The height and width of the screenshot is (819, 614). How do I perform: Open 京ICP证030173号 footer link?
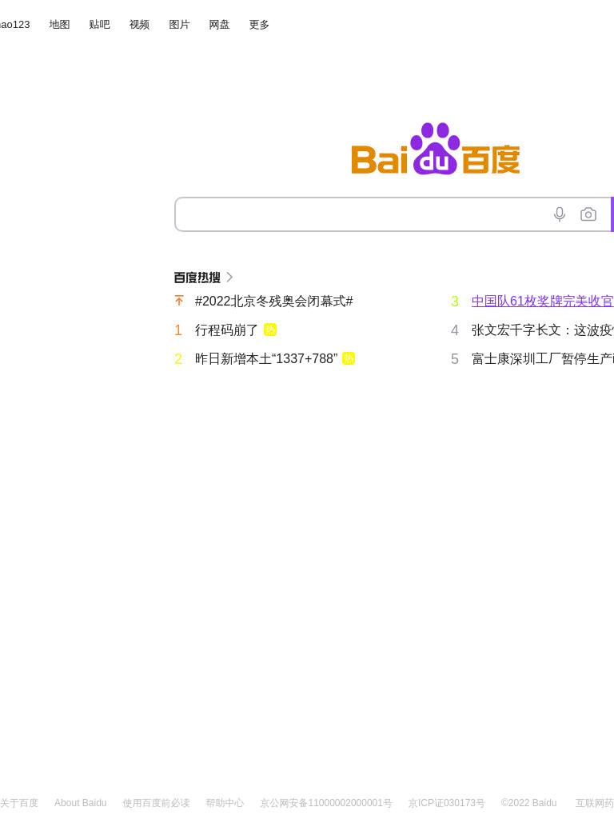pyautogui.click(x=446, y=803)
